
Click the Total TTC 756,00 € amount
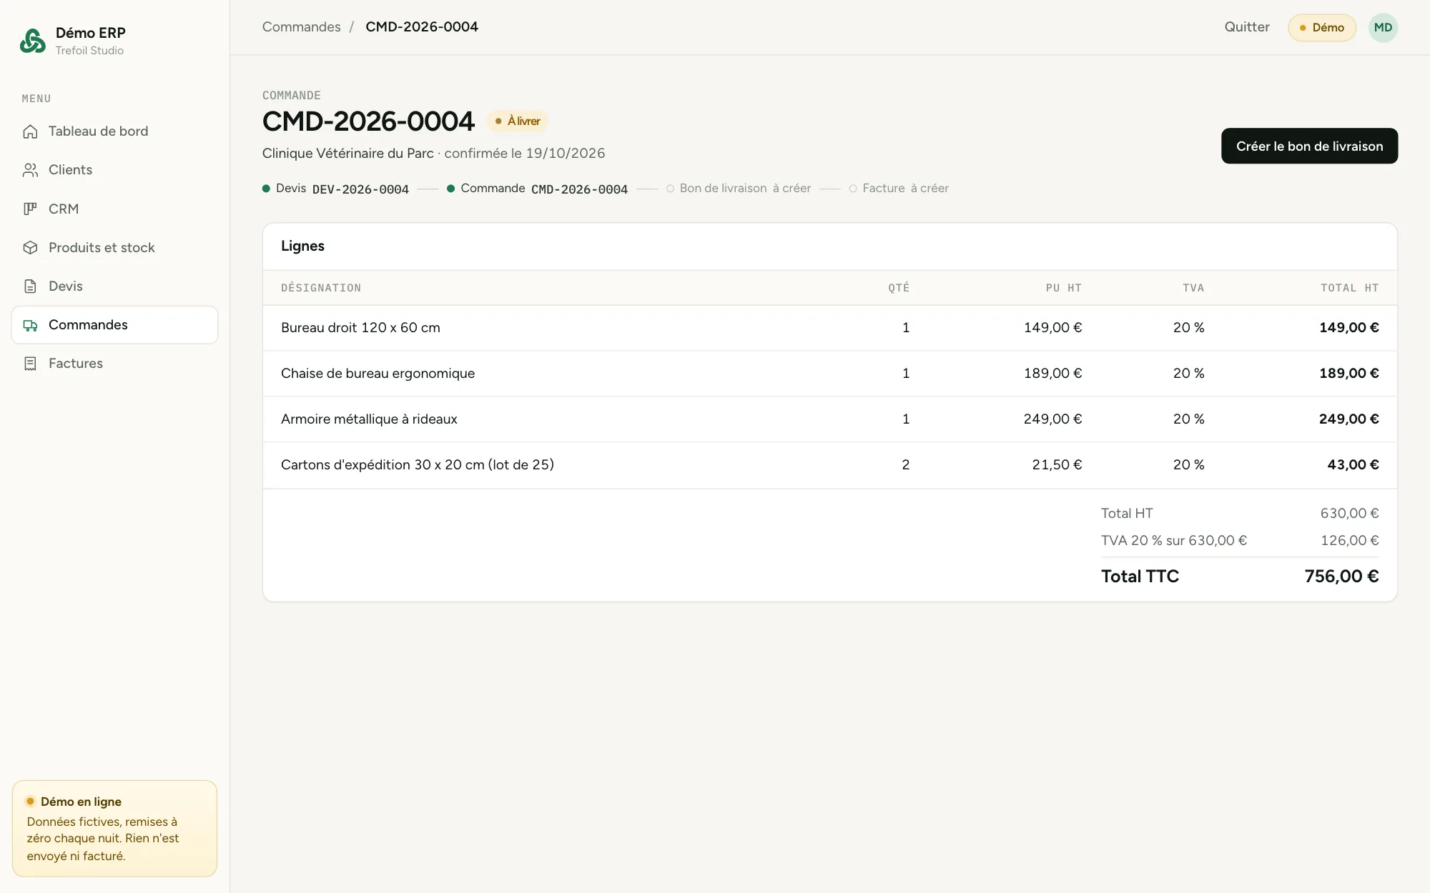pyautogui.click(x=1341, y=577)
